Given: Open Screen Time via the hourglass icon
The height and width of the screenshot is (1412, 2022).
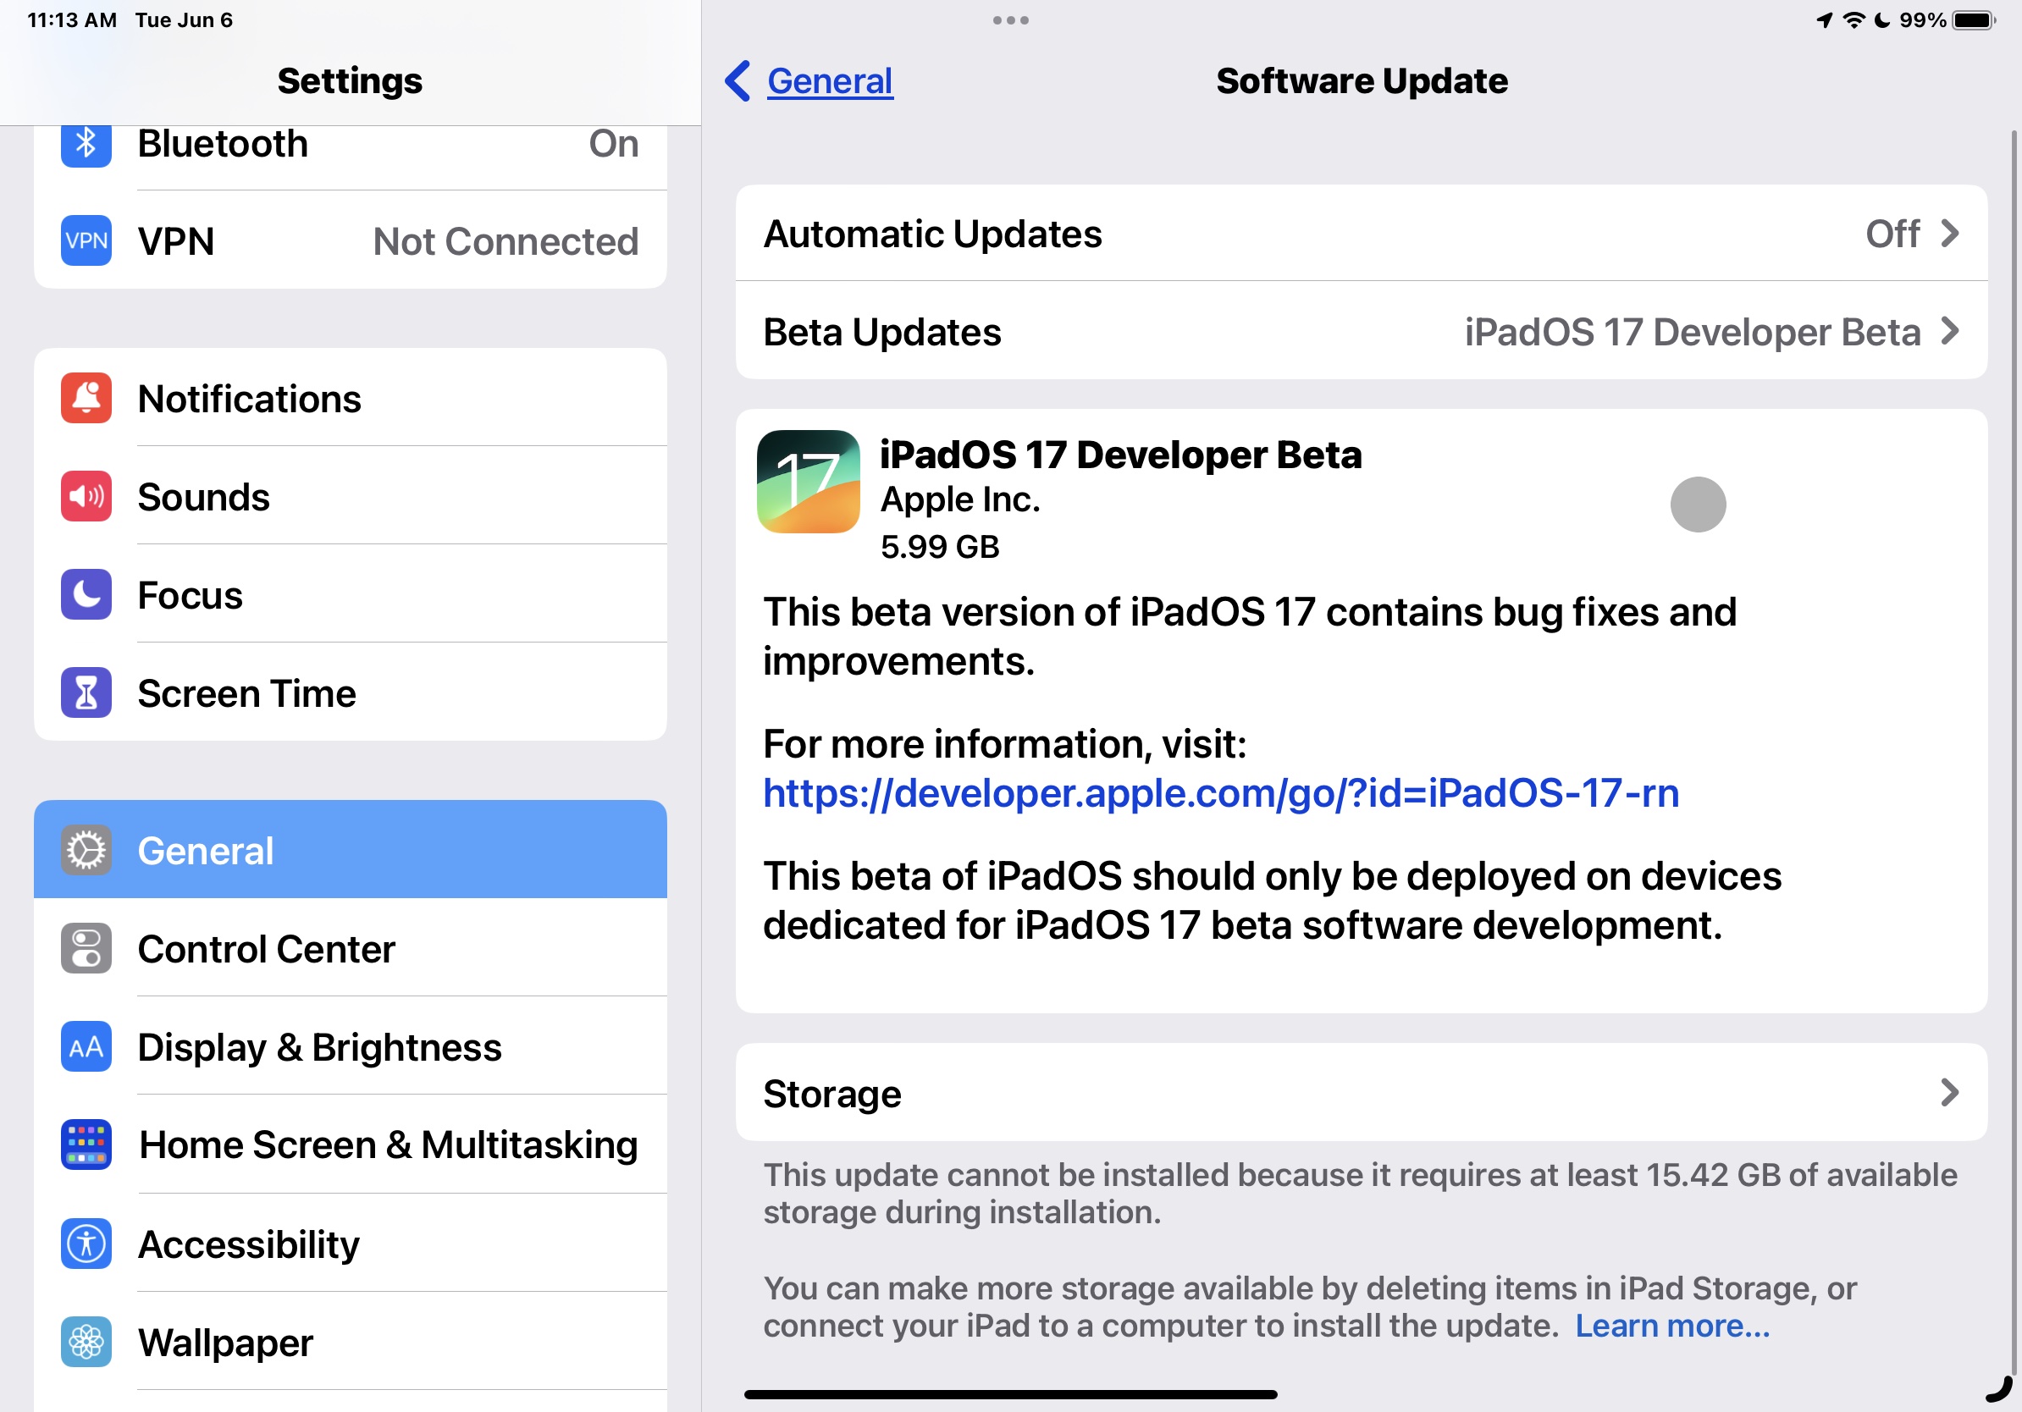Looking at the screenshot, I should (x=85, y=692).
